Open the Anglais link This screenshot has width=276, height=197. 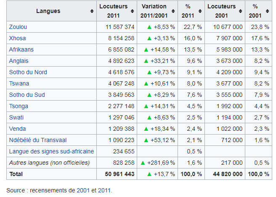click(x=19, y=61)
